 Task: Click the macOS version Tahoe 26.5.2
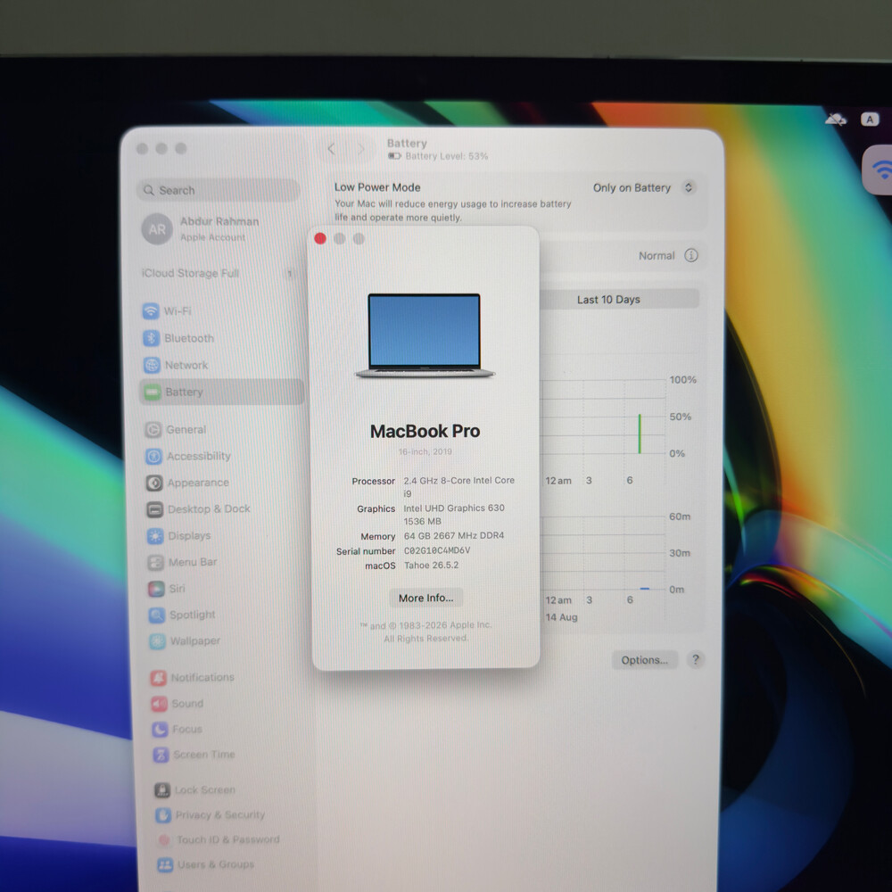point(431,566)
